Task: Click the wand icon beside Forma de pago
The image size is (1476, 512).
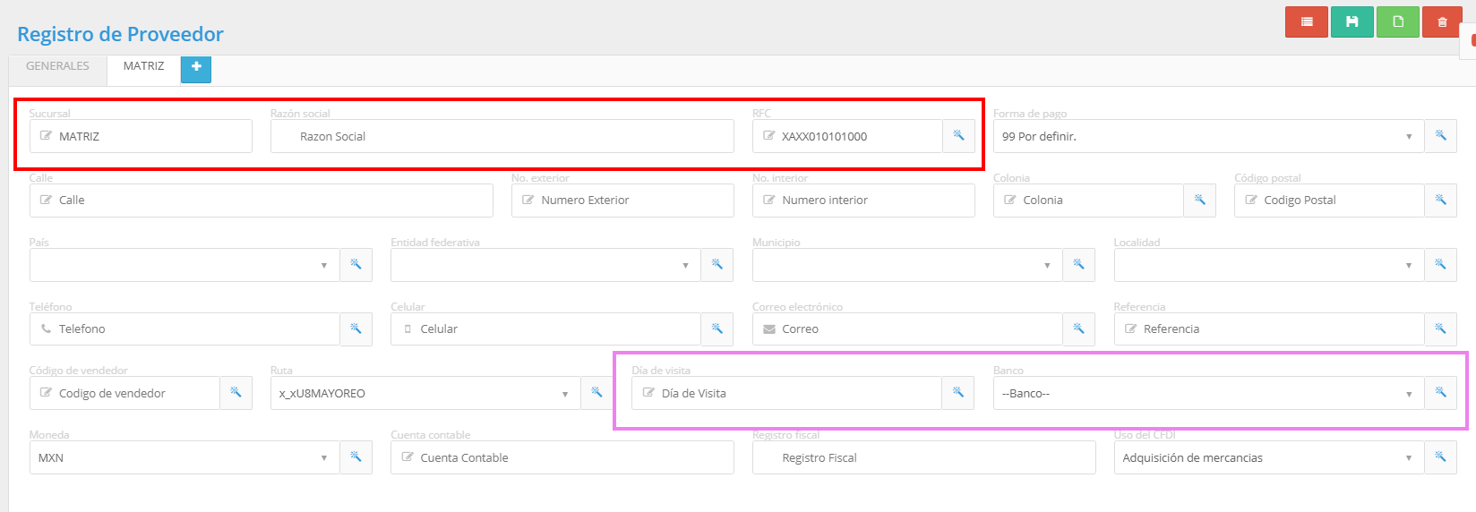Action: [x=1440, y=136]
